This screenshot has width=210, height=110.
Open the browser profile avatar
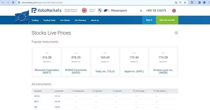204,2
